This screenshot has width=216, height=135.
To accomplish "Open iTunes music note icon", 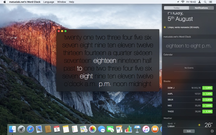I will pyautogui.click(x=146, y=129).
